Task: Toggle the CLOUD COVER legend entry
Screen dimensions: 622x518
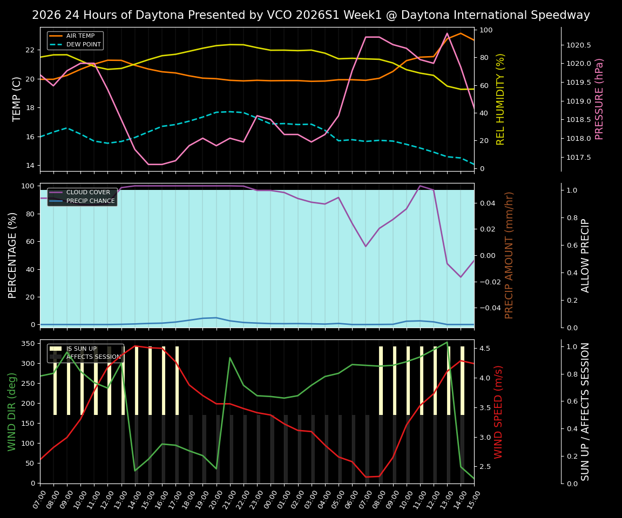Action: pyautogui.click(x=89, y=192)
